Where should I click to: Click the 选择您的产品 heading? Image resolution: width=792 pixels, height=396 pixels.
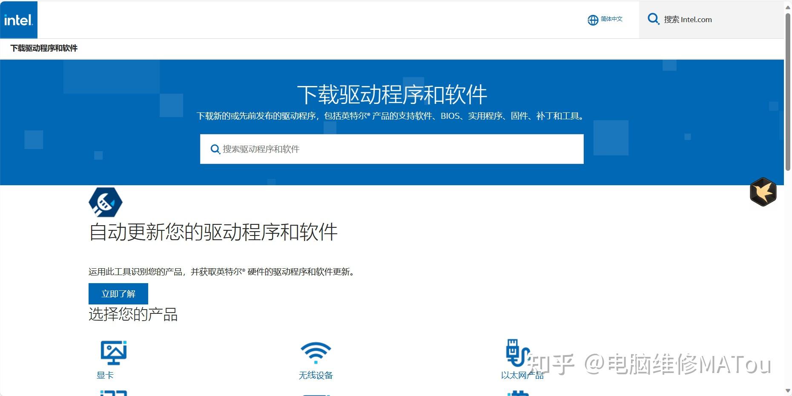click(x=133, y=315)
